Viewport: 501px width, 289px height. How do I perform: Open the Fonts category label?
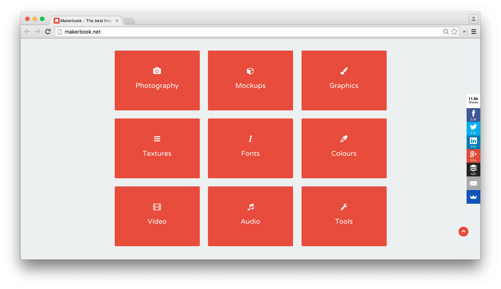pyautogui.click(x=250, y=154)
